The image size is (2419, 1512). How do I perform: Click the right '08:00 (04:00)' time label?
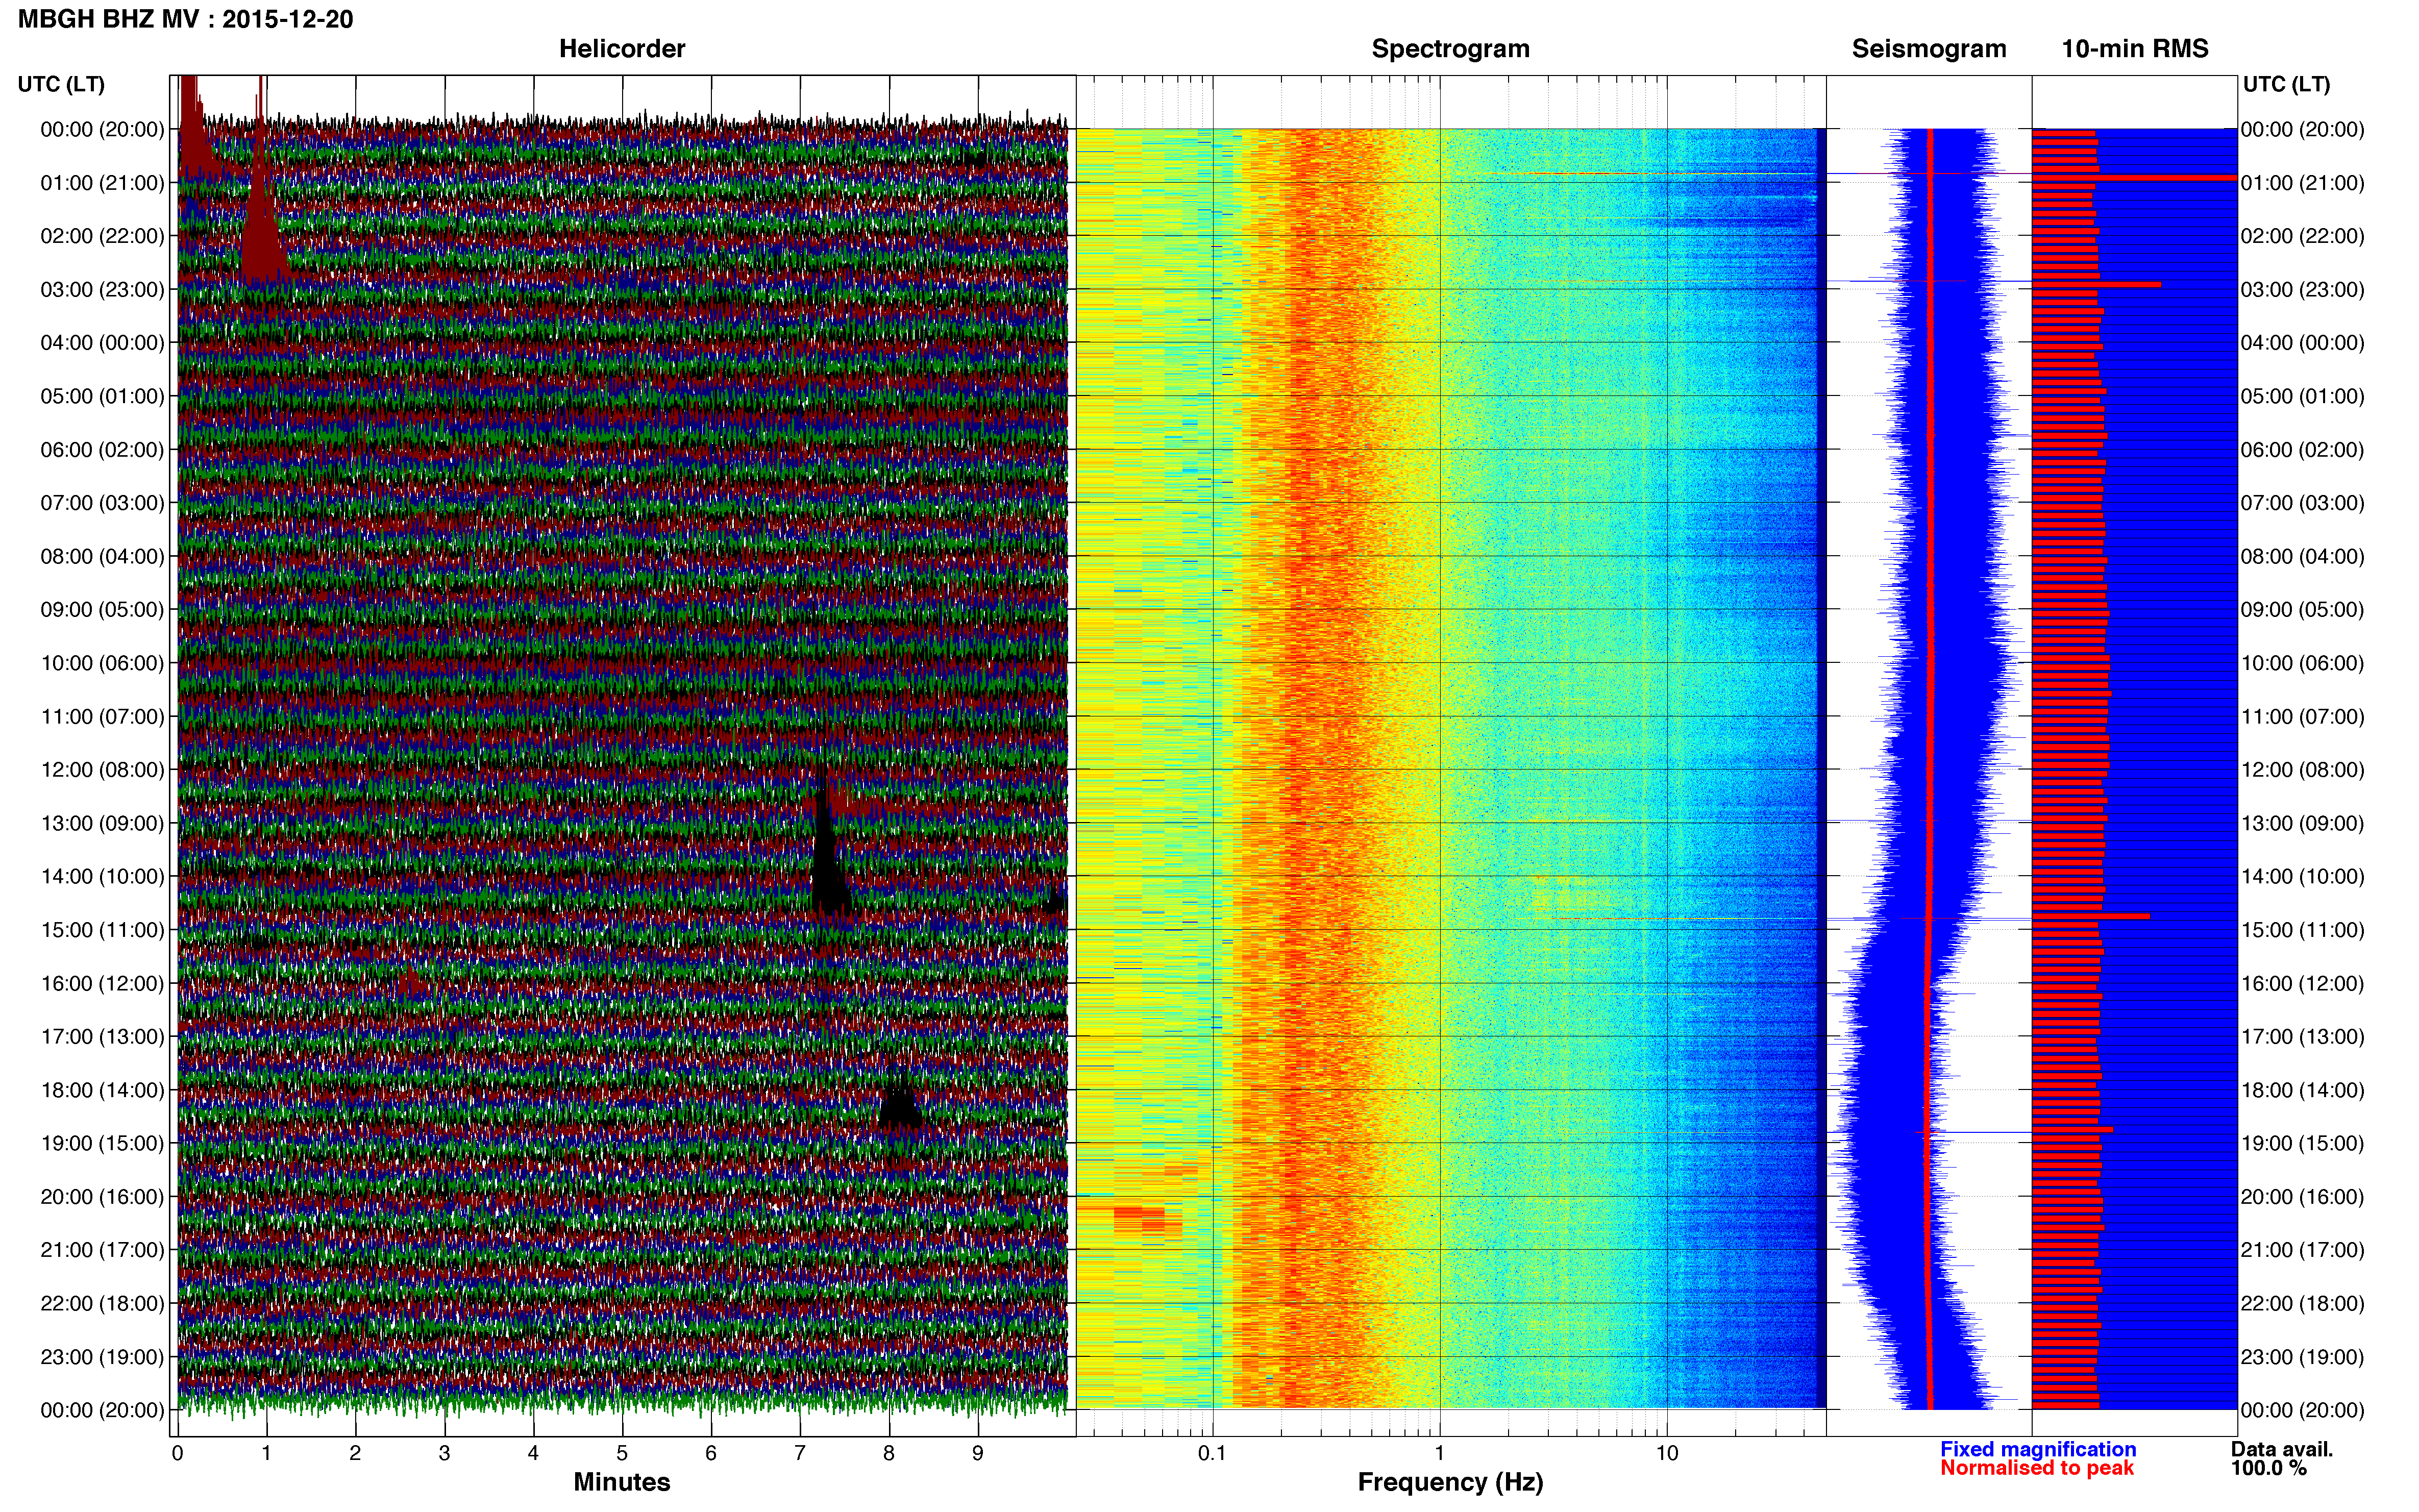pos(2302,556)
